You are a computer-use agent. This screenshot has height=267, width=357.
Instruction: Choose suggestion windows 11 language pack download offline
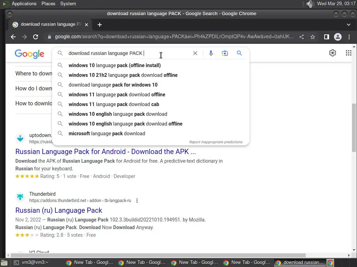pos(151,95)
